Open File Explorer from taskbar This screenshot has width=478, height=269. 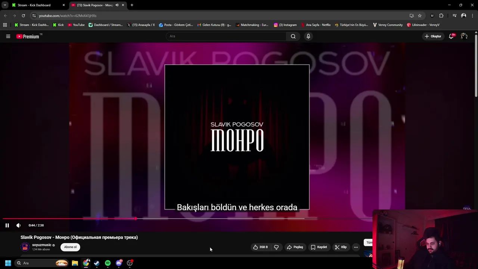(x=75, y=263)
